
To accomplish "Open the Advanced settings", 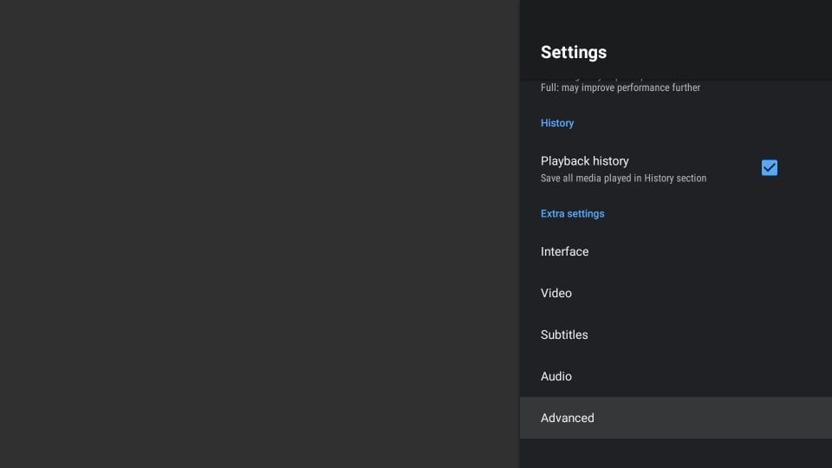I will point(675,418).
